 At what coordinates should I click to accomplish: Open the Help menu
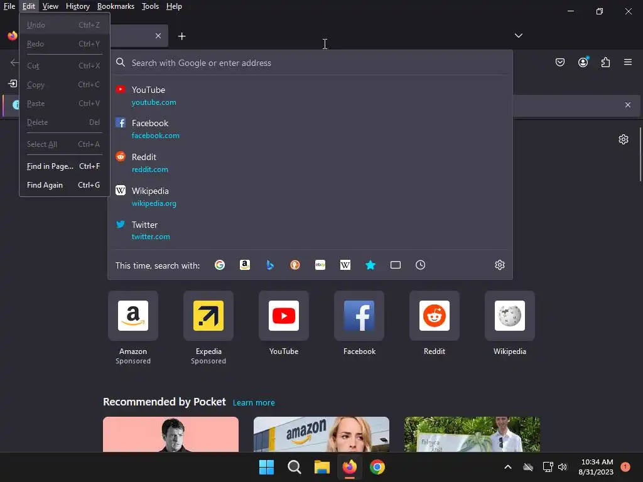click(174, 6)
